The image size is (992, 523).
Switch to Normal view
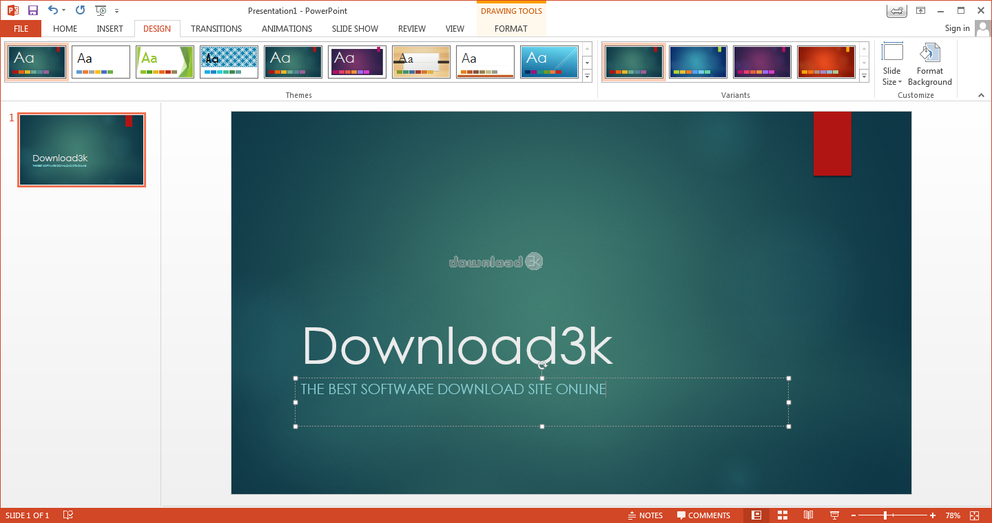coord(756,515)
